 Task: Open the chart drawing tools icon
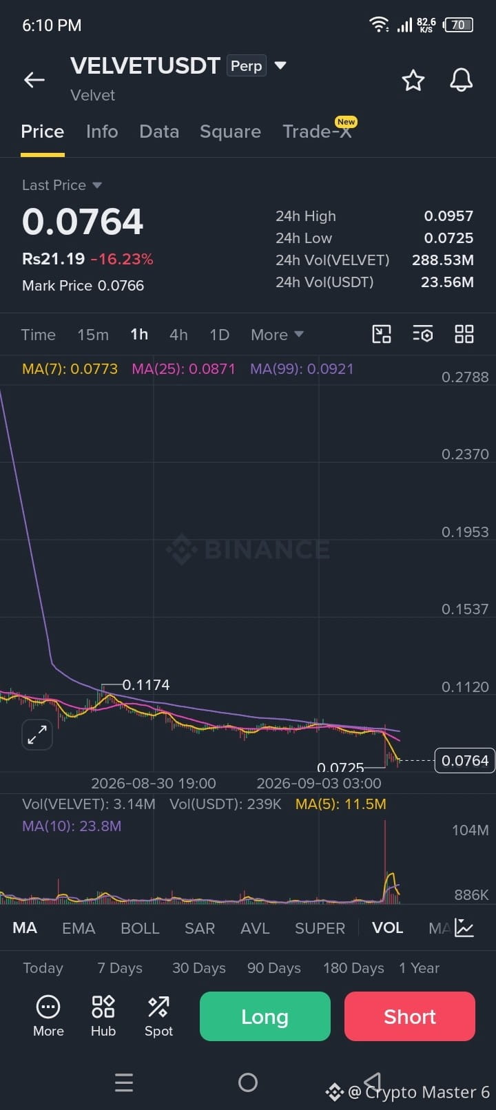(382, 335)
